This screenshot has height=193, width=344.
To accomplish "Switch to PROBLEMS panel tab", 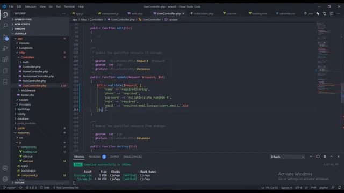I will pyautogui.click(x=95, y=157).
